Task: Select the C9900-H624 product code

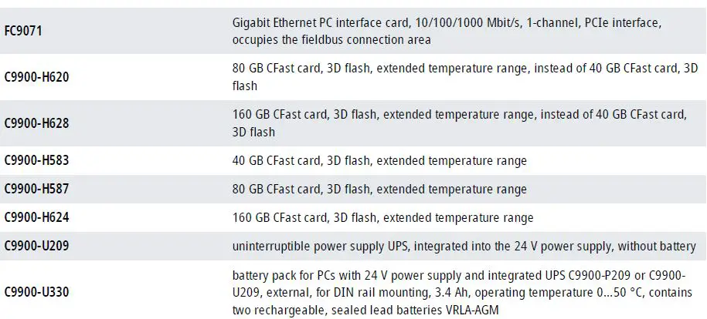Action: pyautogui.click(x=37, y=218)
